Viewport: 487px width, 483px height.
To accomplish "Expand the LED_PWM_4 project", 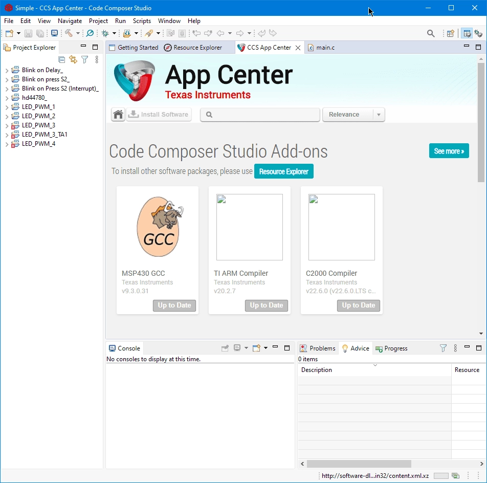I will (7, 144).
